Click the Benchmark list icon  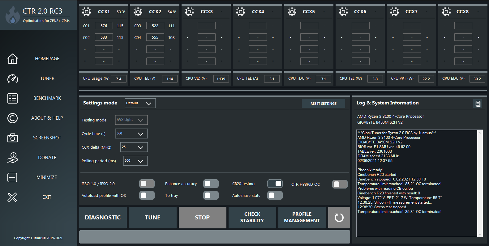tap(13, 98)
